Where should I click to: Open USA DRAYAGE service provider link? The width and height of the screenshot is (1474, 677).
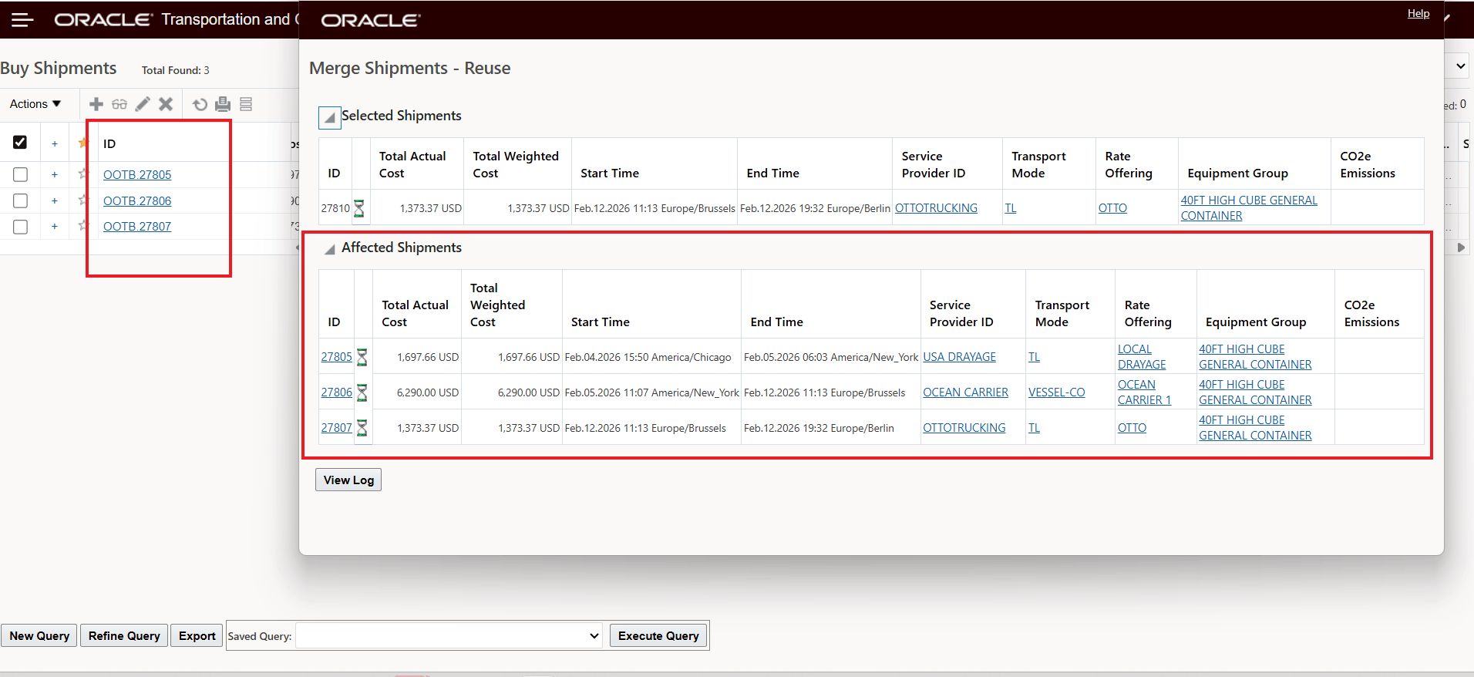coord(959,357)
